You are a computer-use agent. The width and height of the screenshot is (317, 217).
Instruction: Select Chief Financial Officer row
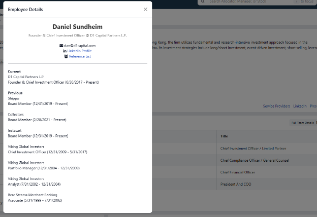pyautogui.click(x=238, y=172)
